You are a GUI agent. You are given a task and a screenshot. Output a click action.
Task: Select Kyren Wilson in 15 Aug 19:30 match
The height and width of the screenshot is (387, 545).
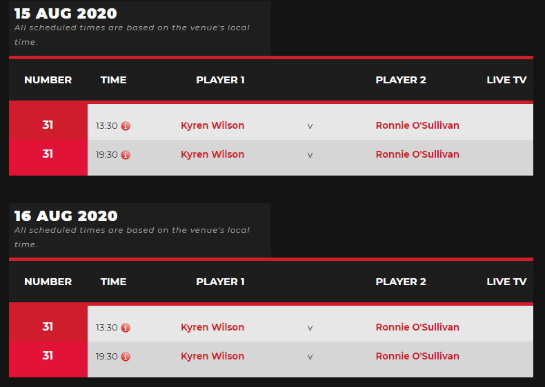pos(212,154)
